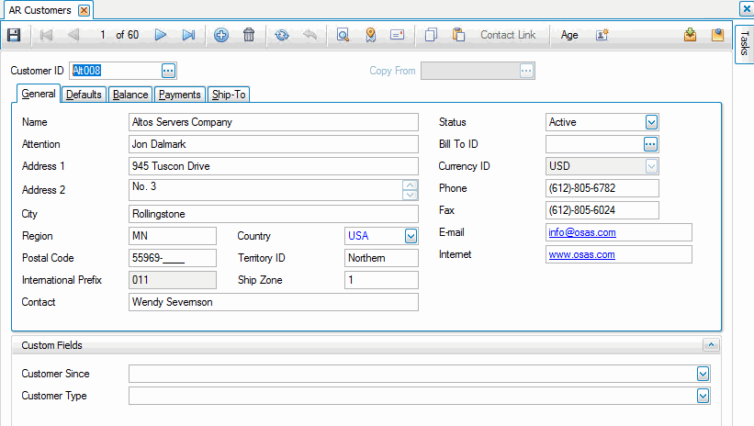Screen dimensions: 754x426
Task: Switch to the Balance tab
Action: click(130, 95)
